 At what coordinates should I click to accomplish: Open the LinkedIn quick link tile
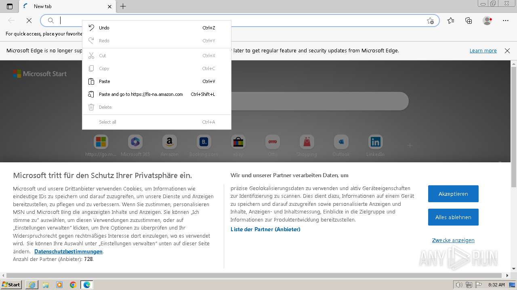(375, 146)
